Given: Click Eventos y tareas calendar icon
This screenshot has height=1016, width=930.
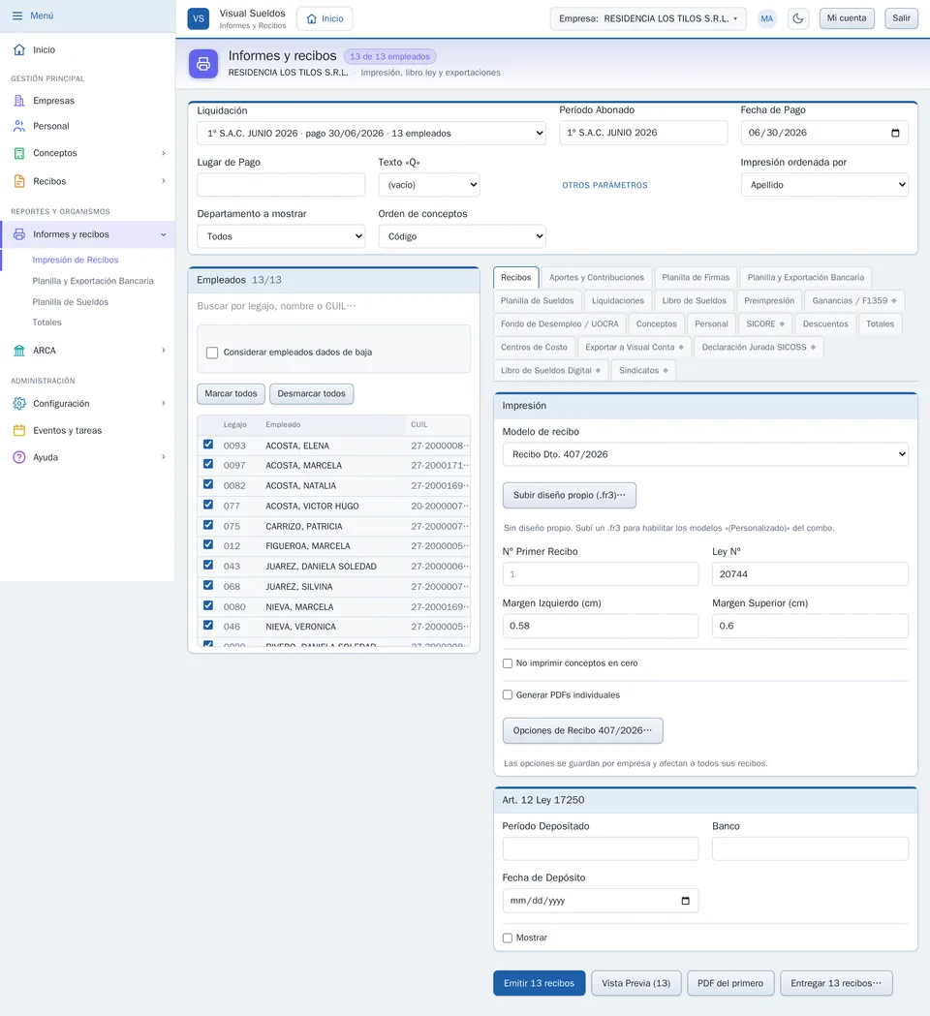Looking at the screenshot, I should (19, 430).
